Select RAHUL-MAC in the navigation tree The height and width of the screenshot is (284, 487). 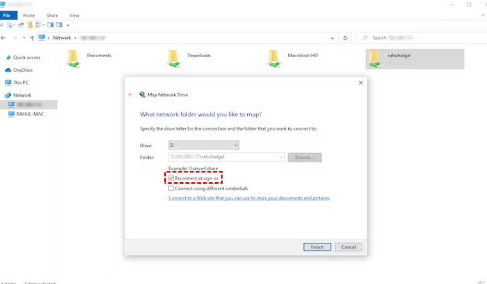tap(30, 114)
